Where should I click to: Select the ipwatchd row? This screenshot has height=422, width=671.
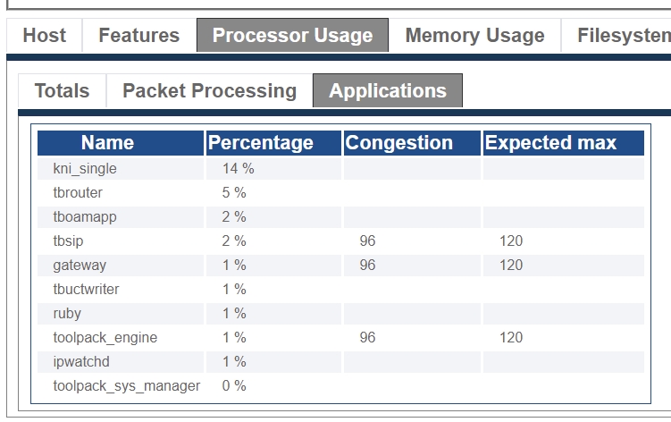coord(81,362)
